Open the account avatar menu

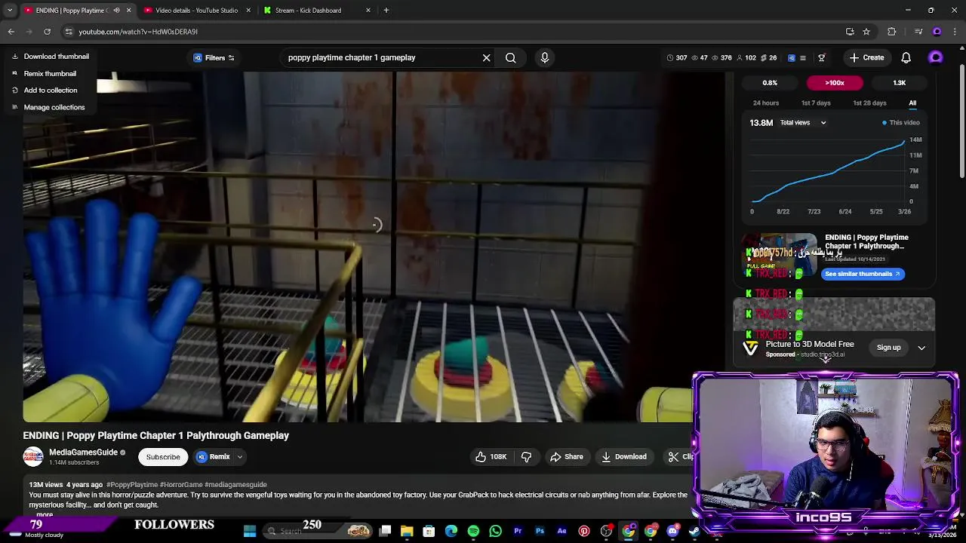pyautogui.click(x=936, y=57)
